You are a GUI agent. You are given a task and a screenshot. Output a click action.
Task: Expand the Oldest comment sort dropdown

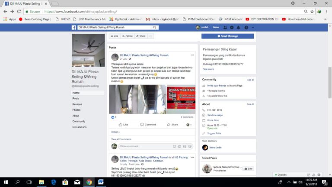coord(115,132)
